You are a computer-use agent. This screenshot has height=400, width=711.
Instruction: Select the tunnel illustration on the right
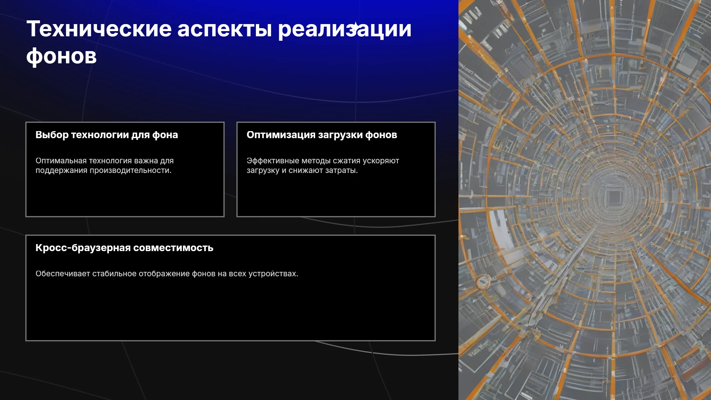[x=585, y=200]
